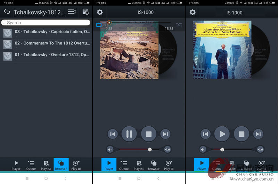Viewport: 278px width, 184px height.
Task: Select Player tab in middle screen
Action: point(109,165)
